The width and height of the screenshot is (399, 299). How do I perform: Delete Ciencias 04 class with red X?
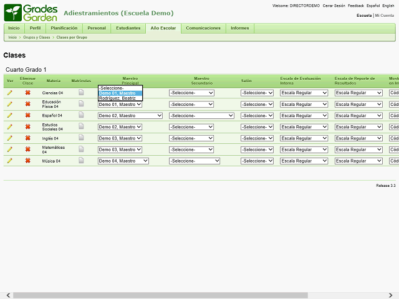[27, 93]
